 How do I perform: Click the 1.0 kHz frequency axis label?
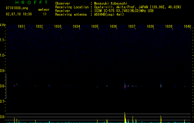2,55
